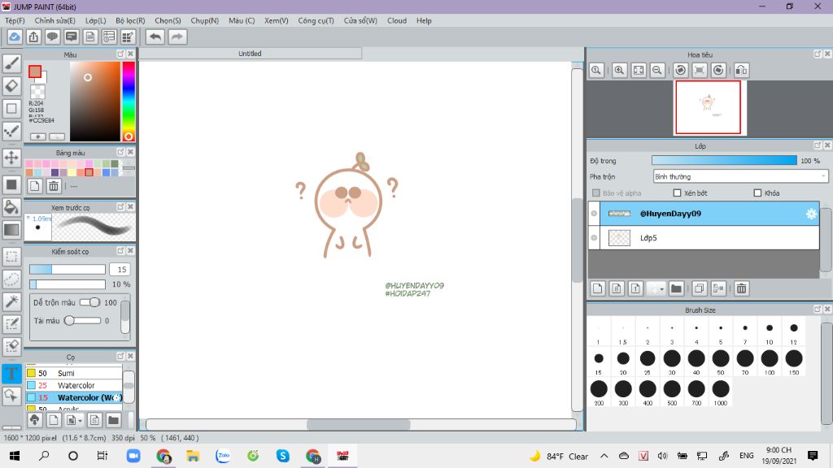Choose the Watercolor brush with size 25
This screenshot has height=468, width=833.
[x=74, y=385]
